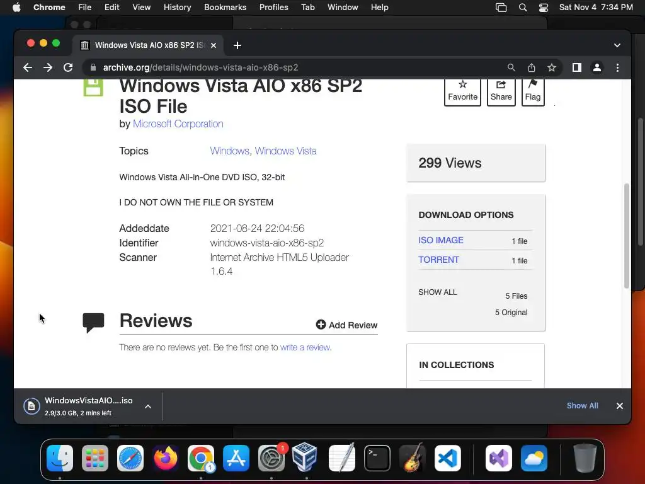Favorite this archive item
This screenshot has width=645, height=484.
(x=463, y=91)
